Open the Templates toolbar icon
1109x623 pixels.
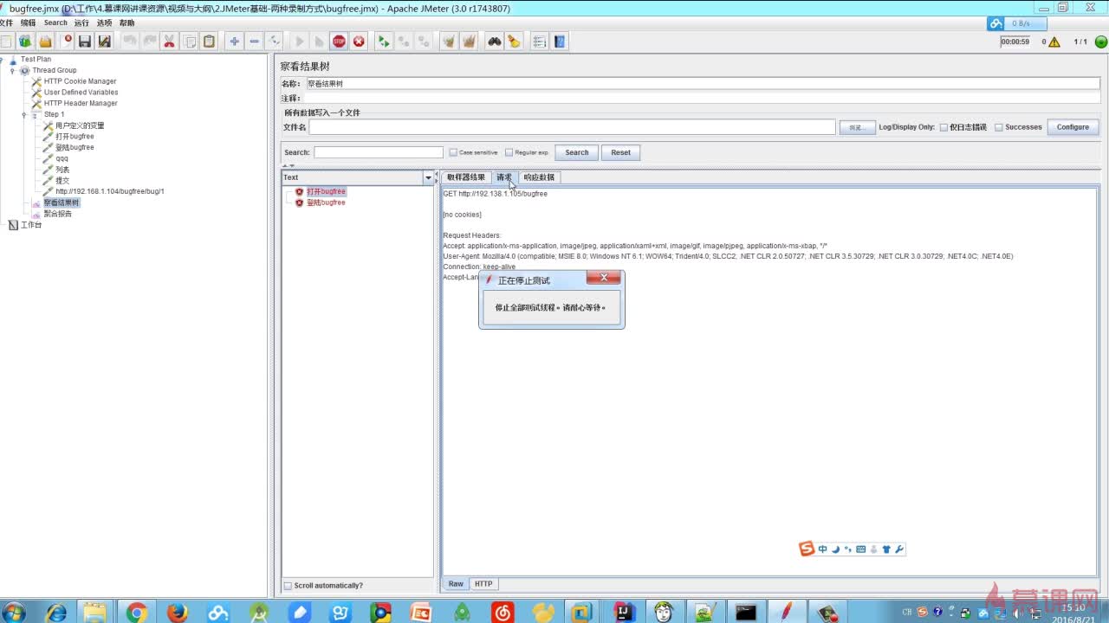25,42
